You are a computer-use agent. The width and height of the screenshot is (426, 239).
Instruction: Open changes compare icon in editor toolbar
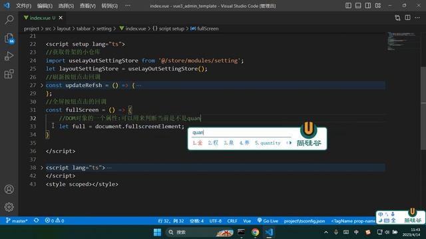pos(397,18)
